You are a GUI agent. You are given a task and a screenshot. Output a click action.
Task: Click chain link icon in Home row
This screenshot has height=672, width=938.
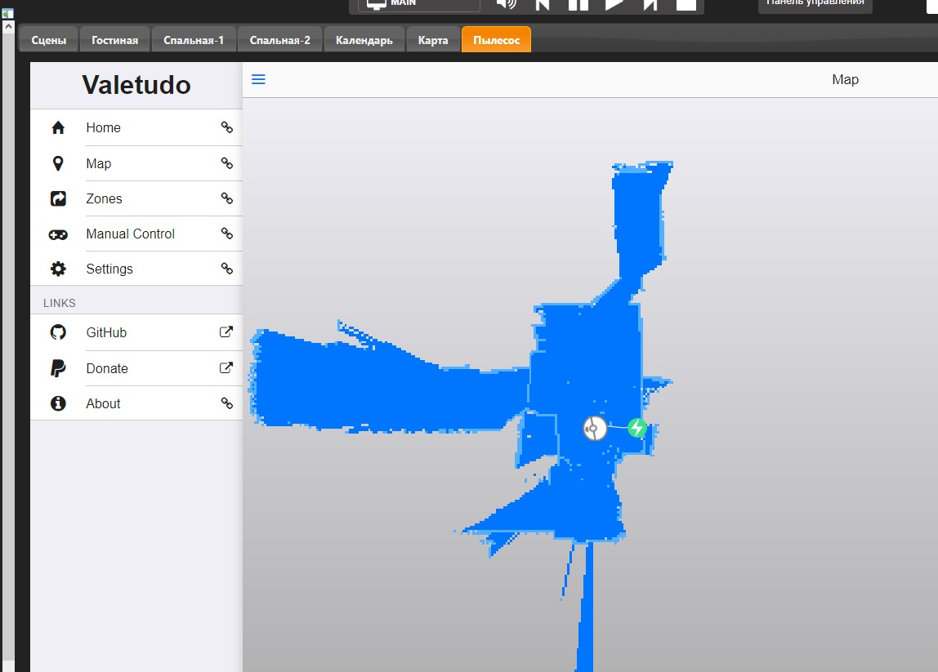click(x=226, y=127)
